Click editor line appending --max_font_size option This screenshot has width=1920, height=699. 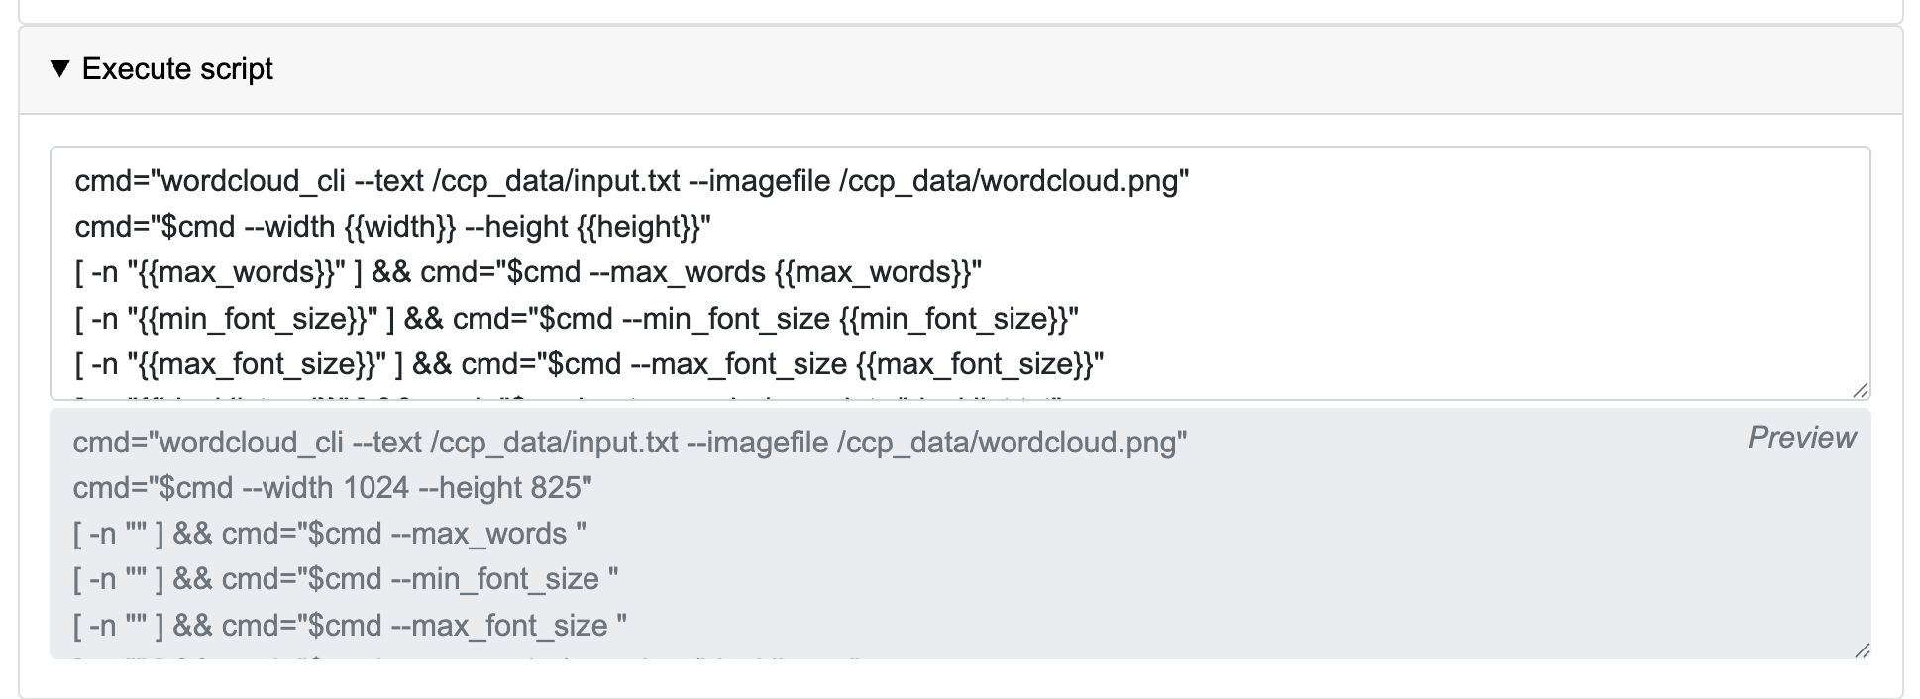tap(589, 364)
